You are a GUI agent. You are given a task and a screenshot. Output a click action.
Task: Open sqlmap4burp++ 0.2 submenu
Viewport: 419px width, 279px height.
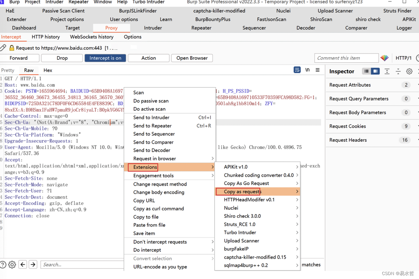[258, 265]
